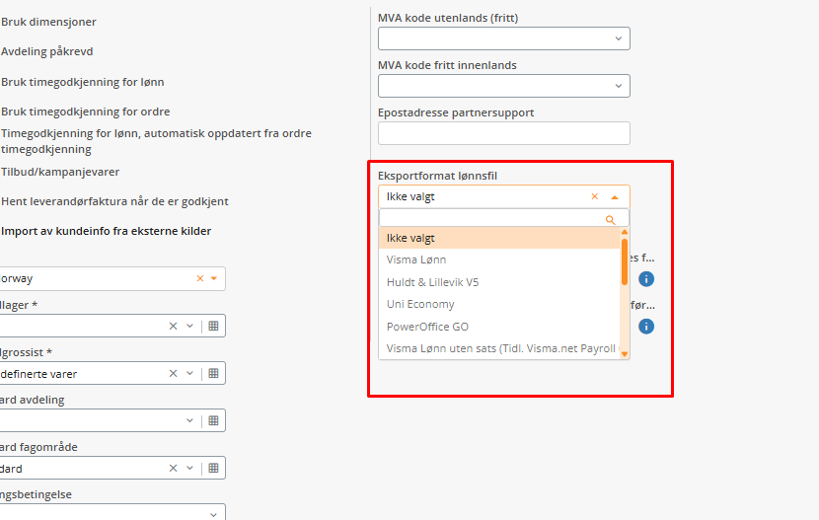Open the Norway country dropdown arrow
Screen dimensions: 819x520
(213, 279)
